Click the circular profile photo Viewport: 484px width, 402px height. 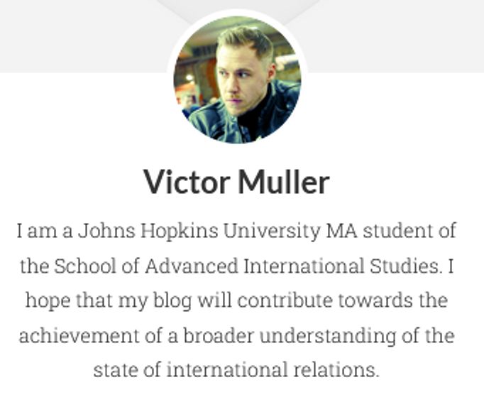[x=237, y=79]
